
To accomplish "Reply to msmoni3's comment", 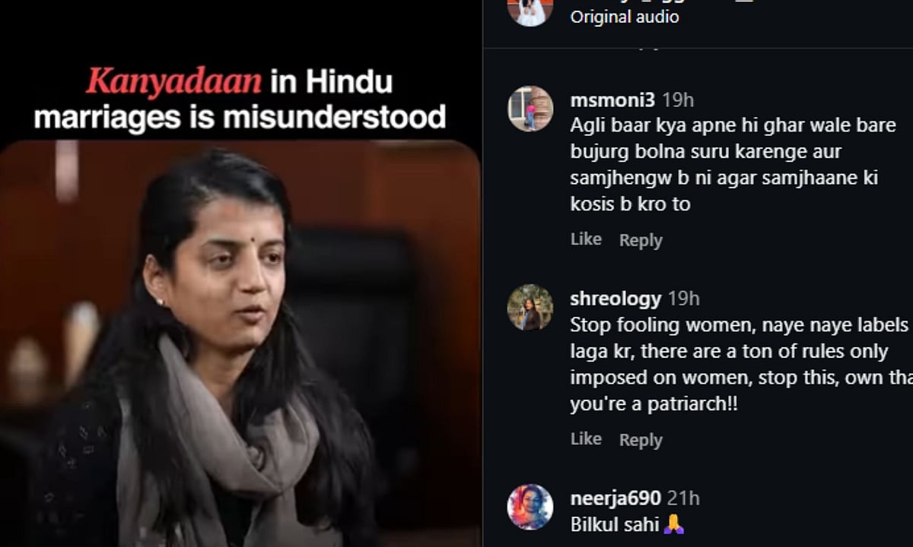I will pos(641,240).
